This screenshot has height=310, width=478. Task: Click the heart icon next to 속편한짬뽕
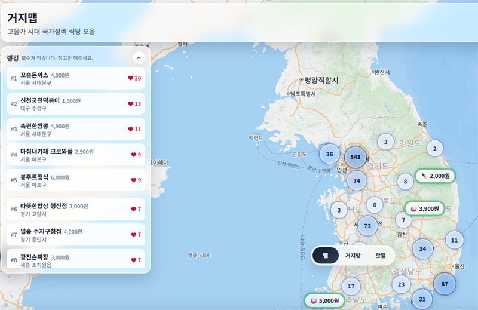[130, 129]
